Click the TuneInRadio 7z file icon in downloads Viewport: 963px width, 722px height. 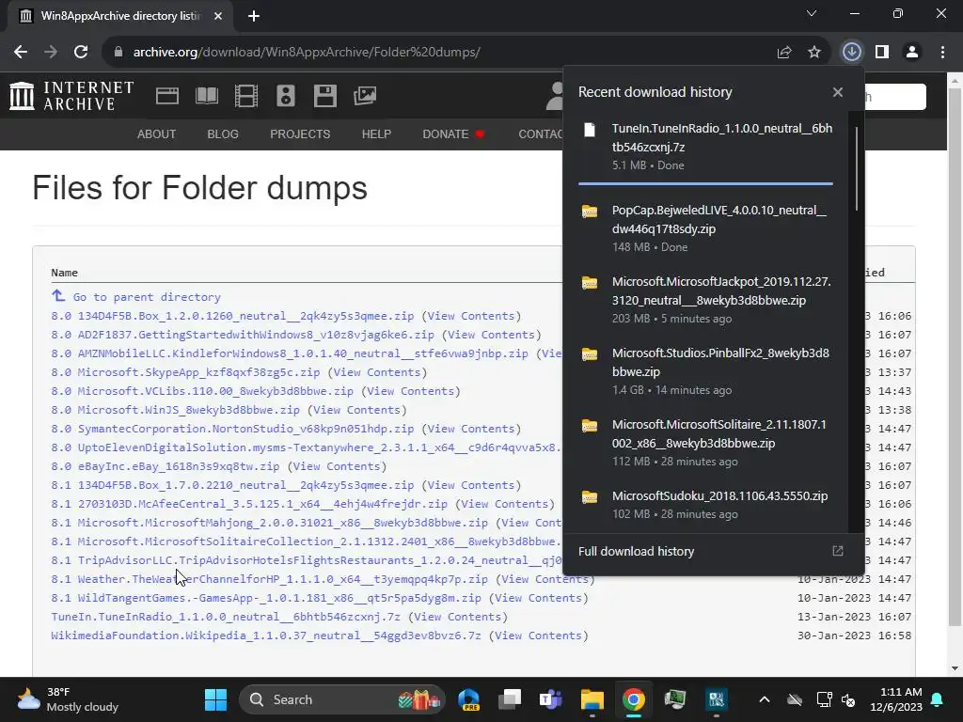tap(590, 130)
